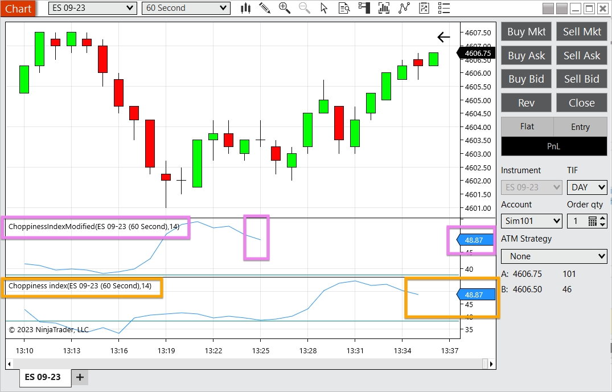Open the Sim101 account dropdown
612x392 pixels.
[532, 221]
